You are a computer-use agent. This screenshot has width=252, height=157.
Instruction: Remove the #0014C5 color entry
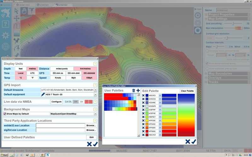click(143, 95)
